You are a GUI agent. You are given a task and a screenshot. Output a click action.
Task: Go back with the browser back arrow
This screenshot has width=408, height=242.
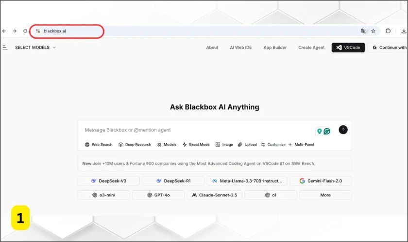[x=4, y=31]
